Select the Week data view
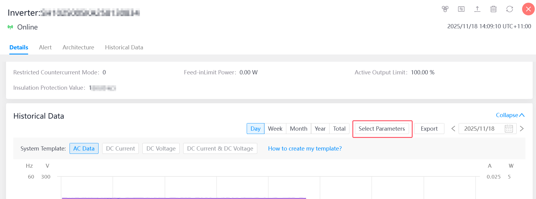 click(x=275, y=129)
